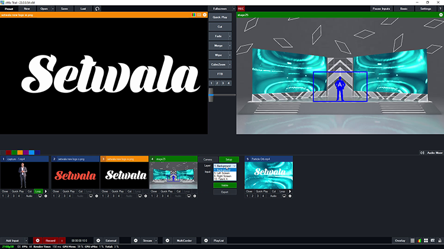Toggle Loop on the capture-1.mp4 input
Screen dimensions: 444x249
(38, 191)
